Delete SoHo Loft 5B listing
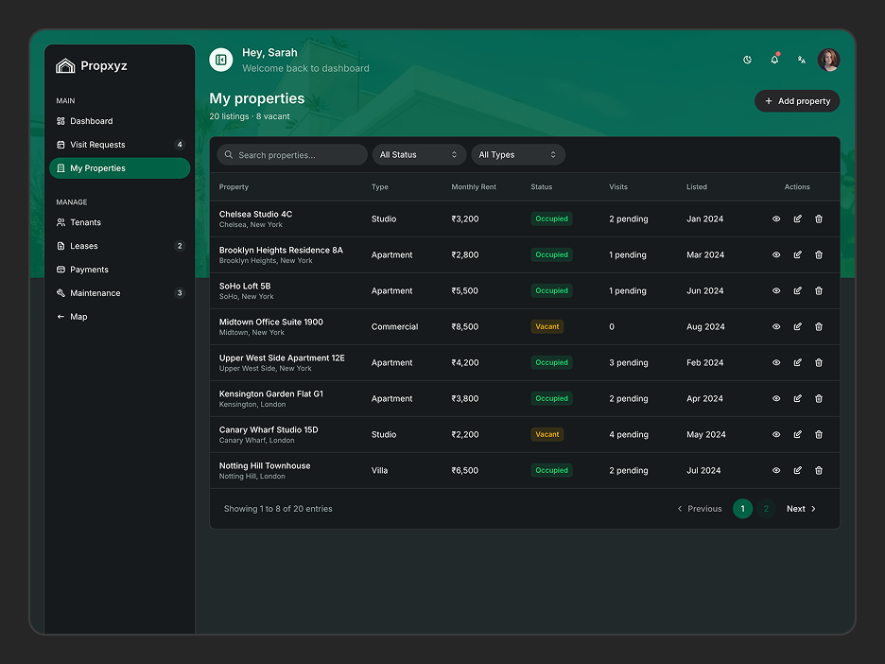Image resolution: width=885 pixels, height=664 pixels. [819, 290]
